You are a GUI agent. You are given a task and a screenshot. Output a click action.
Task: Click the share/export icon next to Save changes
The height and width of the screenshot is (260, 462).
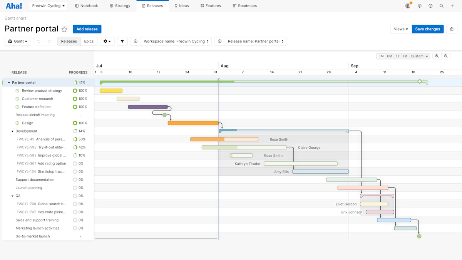coord(452,29)
